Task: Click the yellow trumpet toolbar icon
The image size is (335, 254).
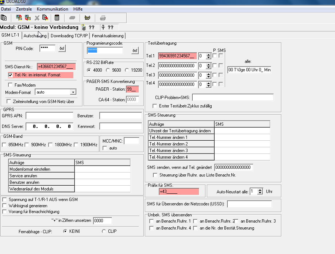Action: [x=87, y=18]
